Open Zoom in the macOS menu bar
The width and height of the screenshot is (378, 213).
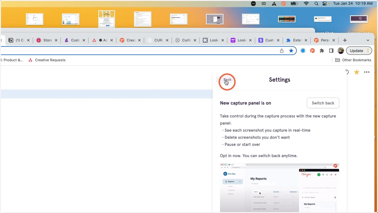(253, 3)
